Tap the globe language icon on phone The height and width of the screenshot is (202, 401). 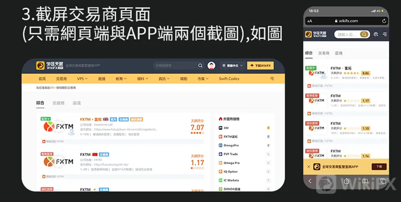pos(376,34)
